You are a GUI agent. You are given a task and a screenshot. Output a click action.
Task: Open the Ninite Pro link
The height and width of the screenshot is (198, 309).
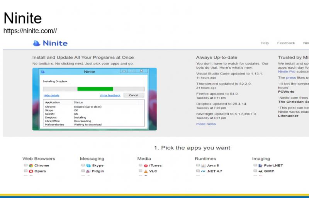(x=287, y=71)
